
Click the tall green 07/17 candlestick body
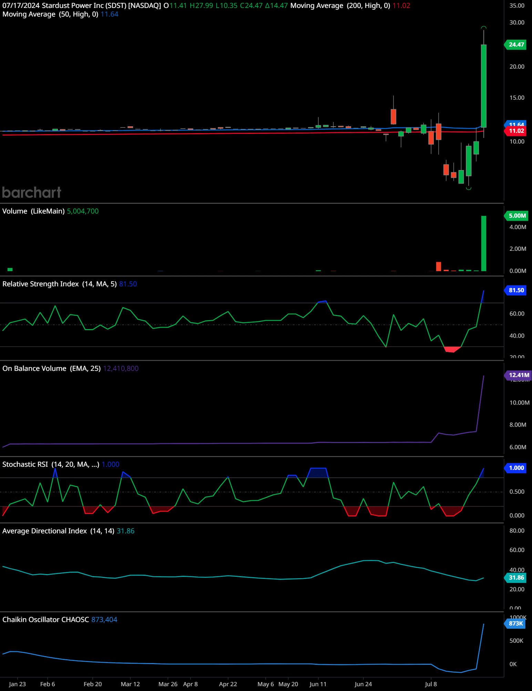(x=484, y=86)
